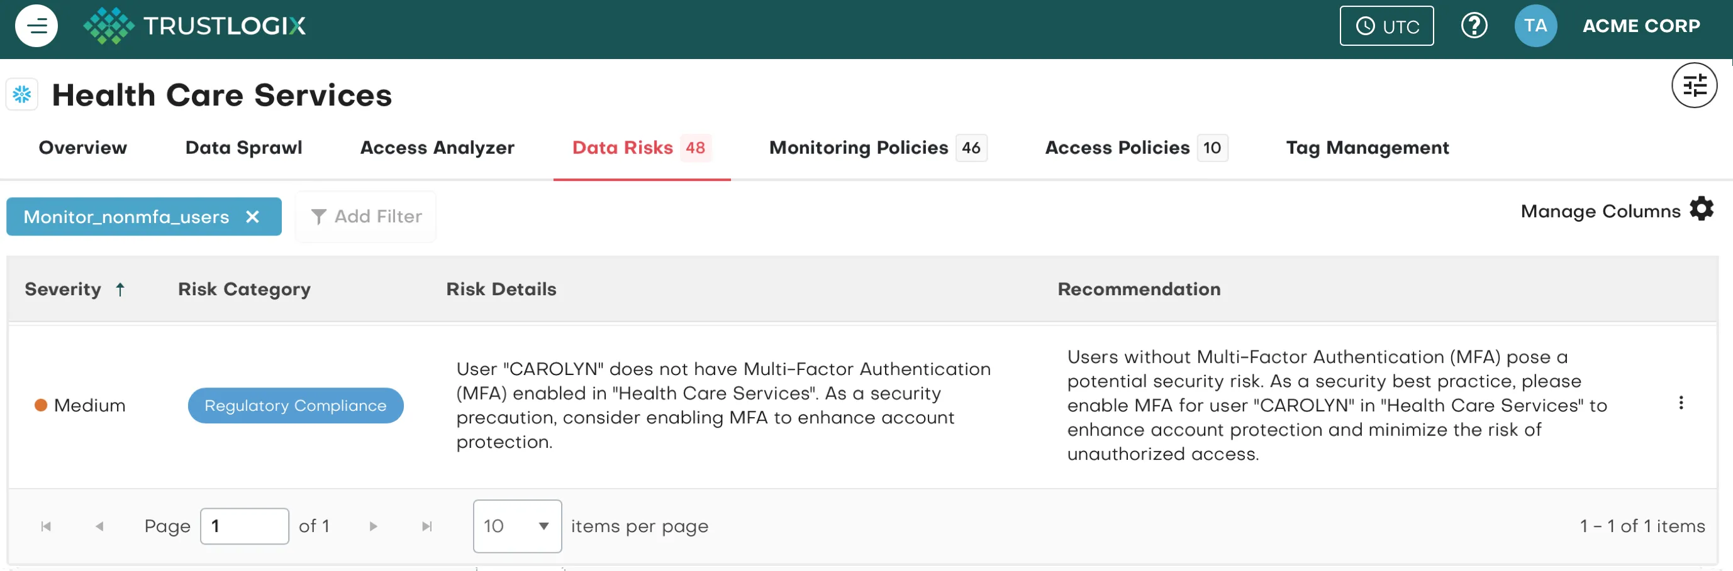1733x571 pixels.
Task: Open the row actions three-dot menu
Action: coord(1680,403)
